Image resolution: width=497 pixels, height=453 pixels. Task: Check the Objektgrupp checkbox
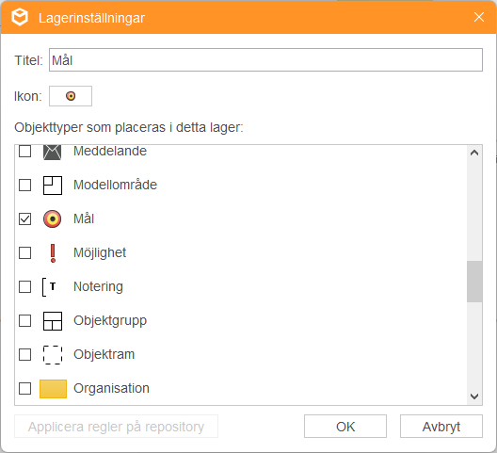pos(24,321)
